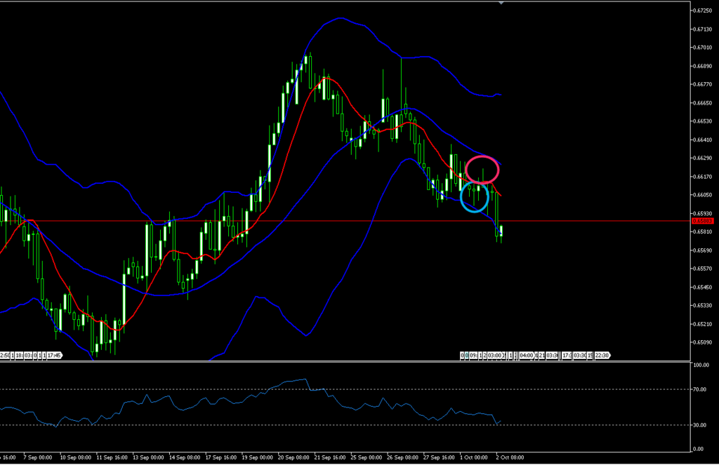719x465 pixels.
Task: Click the 0.66410 price axis label
Action: 703,140
